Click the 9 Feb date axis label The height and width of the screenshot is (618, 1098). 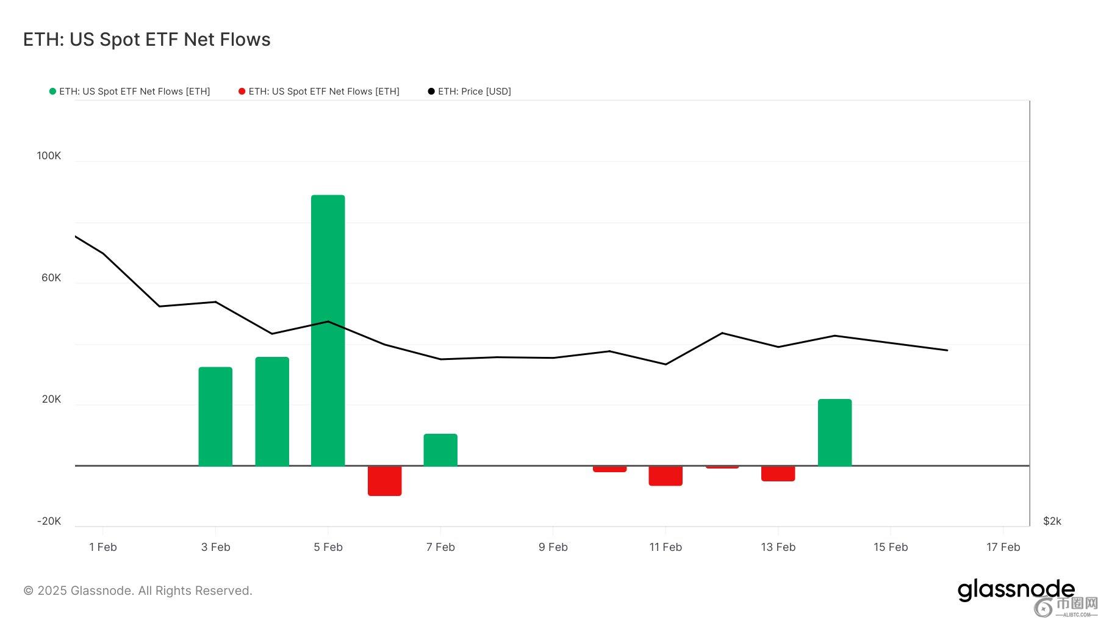[x=553, y=547]
